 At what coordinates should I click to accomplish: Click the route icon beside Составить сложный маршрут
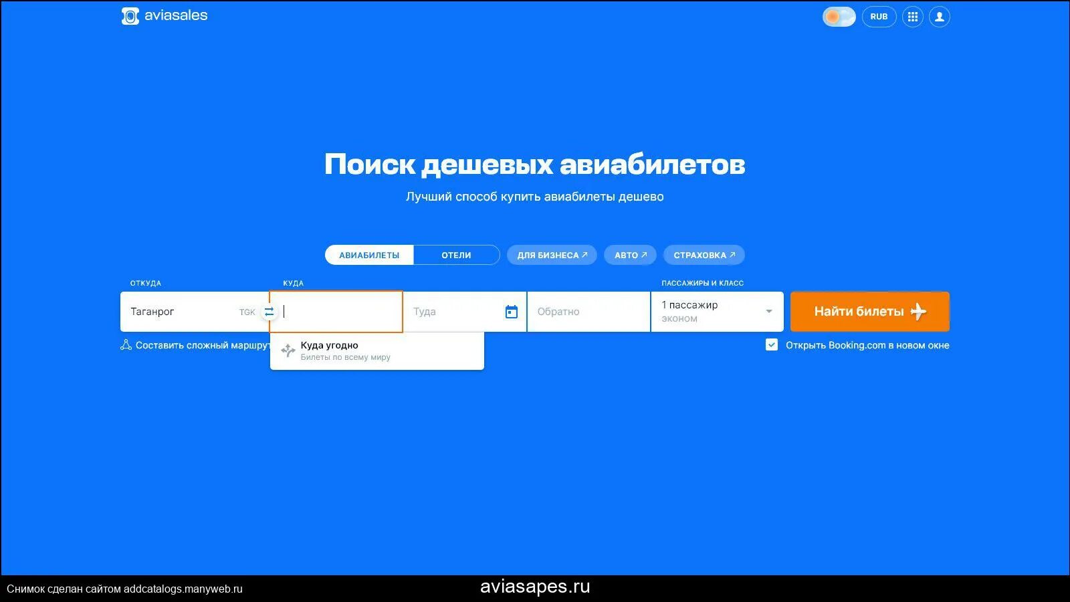[x=126, y=345]
